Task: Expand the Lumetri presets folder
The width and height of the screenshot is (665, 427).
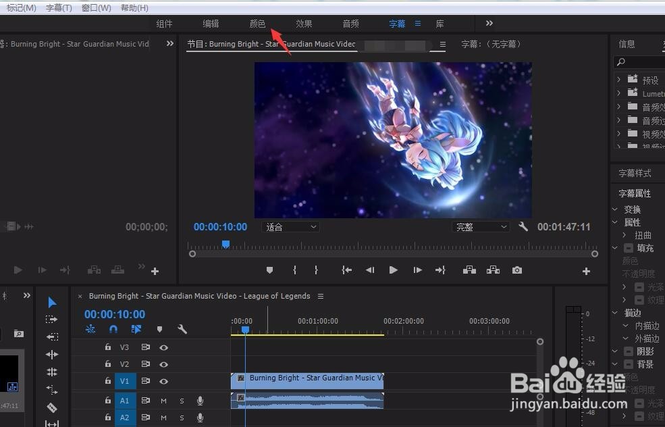Action: tap(618, 93)
